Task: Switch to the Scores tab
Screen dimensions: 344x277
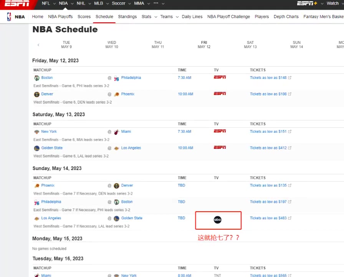Action: pos(84,17)
